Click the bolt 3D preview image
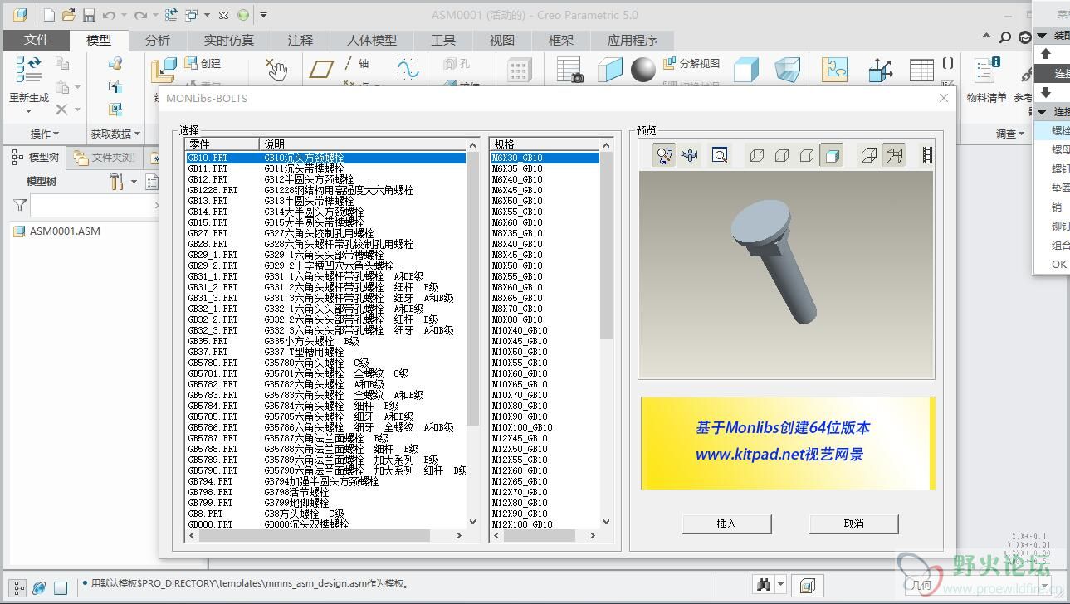1070x604 pixels. (786, 275)
